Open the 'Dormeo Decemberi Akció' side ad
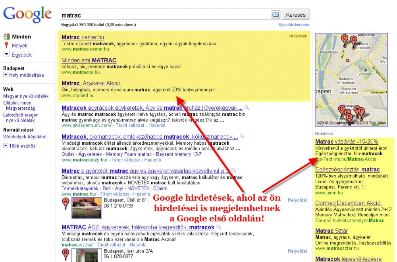397x262 pixels. coord(349,203)
